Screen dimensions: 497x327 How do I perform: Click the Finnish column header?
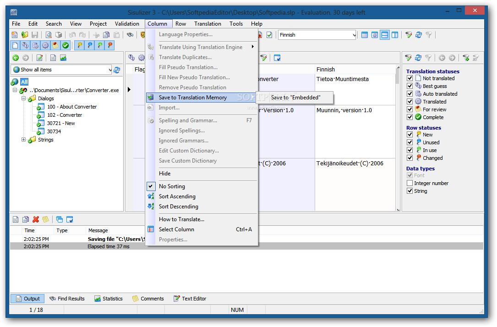355,70
